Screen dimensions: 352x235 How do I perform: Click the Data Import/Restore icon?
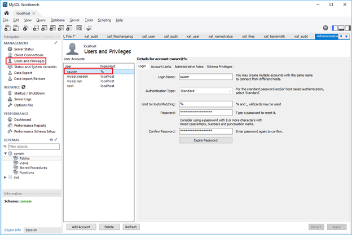click(10, 79)
